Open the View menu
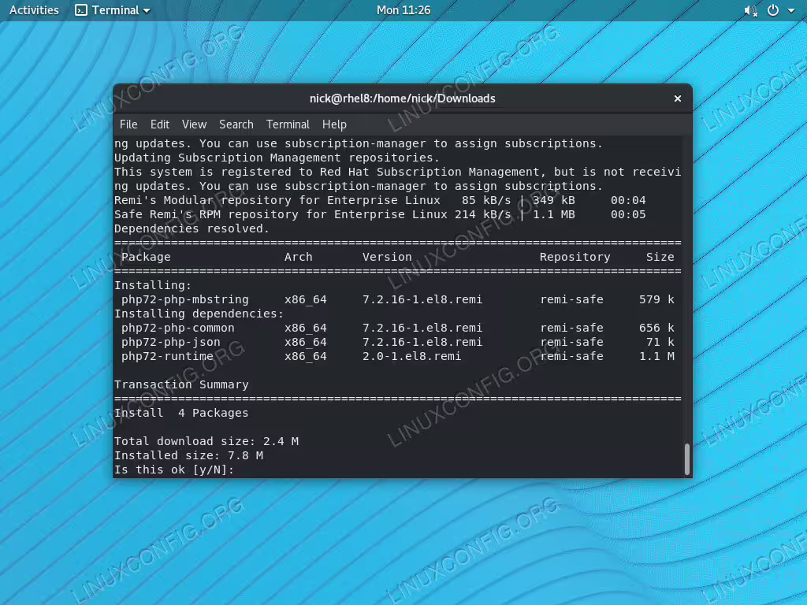Screen dimensions: 807x605 (x=194, y=124)
